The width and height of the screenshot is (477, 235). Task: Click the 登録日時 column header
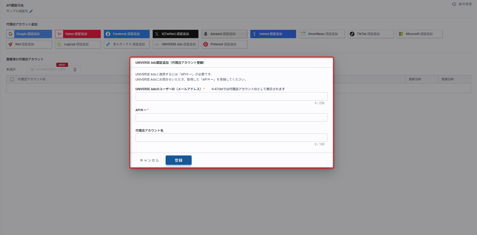[x=448, y=79]
